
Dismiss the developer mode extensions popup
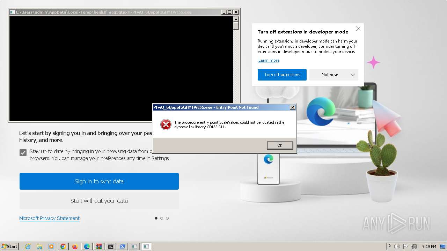pos(358,29)
